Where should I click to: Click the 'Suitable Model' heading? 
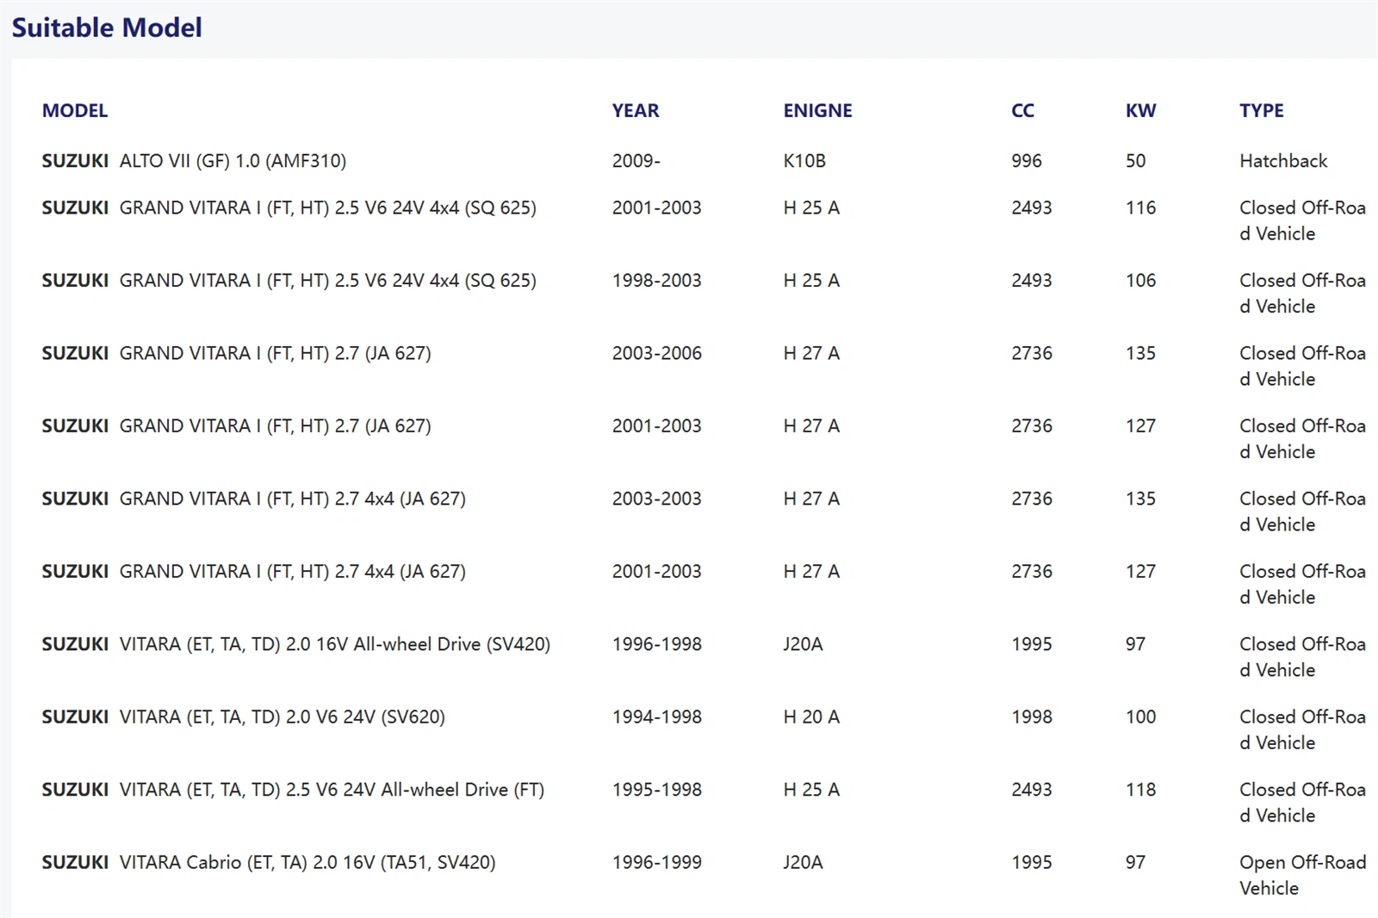107,28
